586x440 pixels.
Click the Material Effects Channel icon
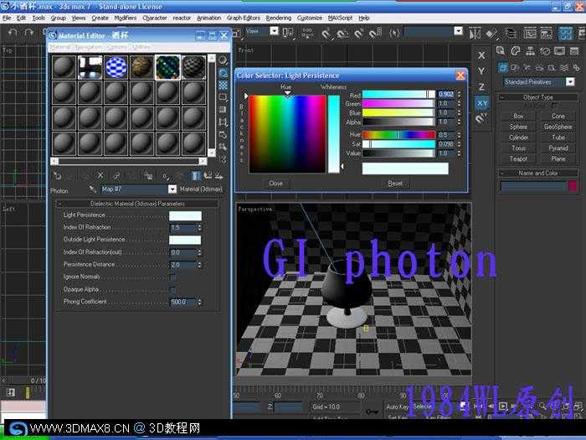(x=164, y=175)
